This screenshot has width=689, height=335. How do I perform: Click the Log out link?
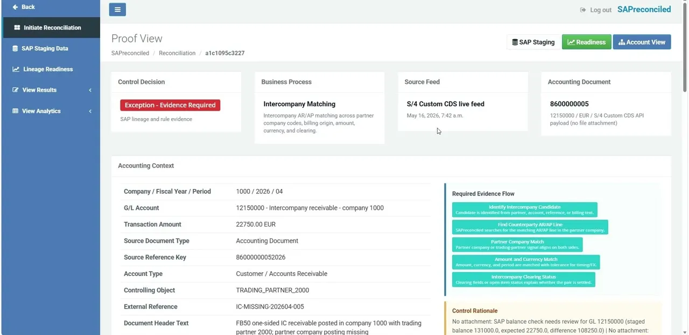[x=595, y=10]
